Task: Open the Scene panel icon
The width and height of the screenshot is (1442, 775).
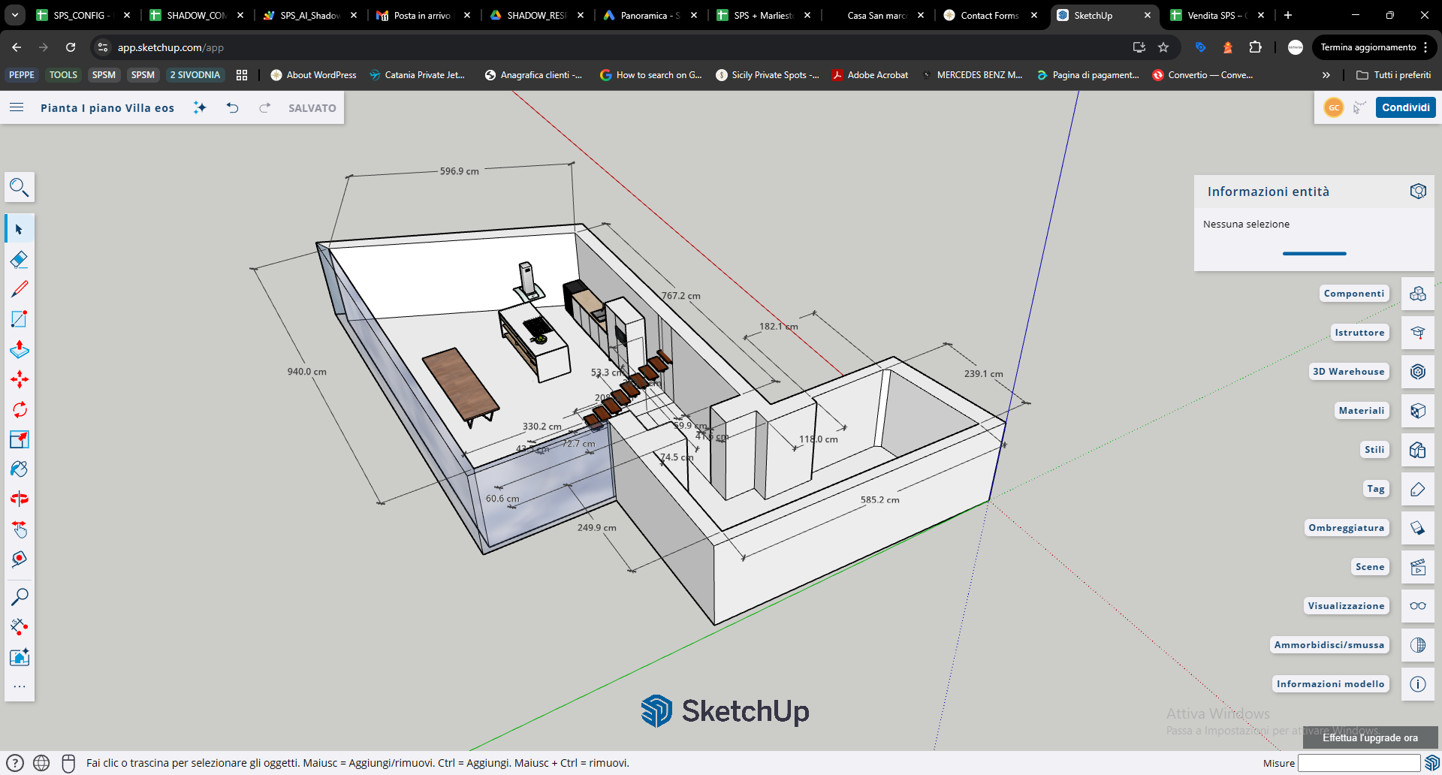Action: point(1417,567)
